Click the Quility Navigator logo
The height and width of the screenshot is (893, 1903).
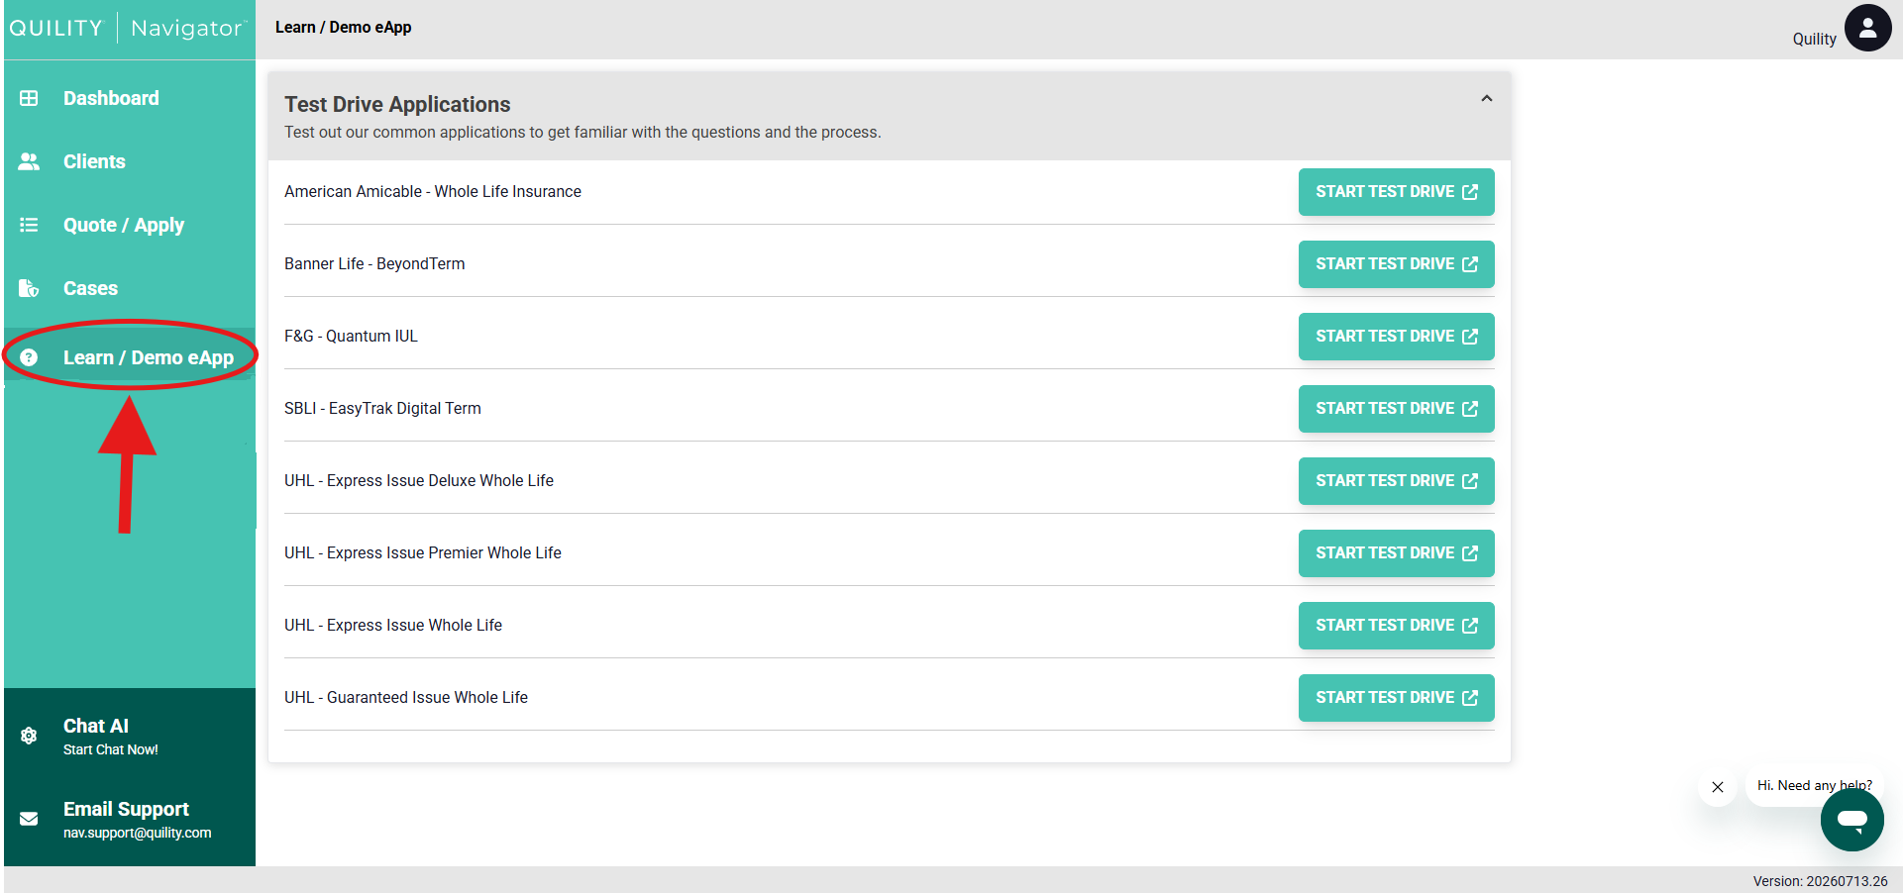pyautogui.click(x=127, y=28)
